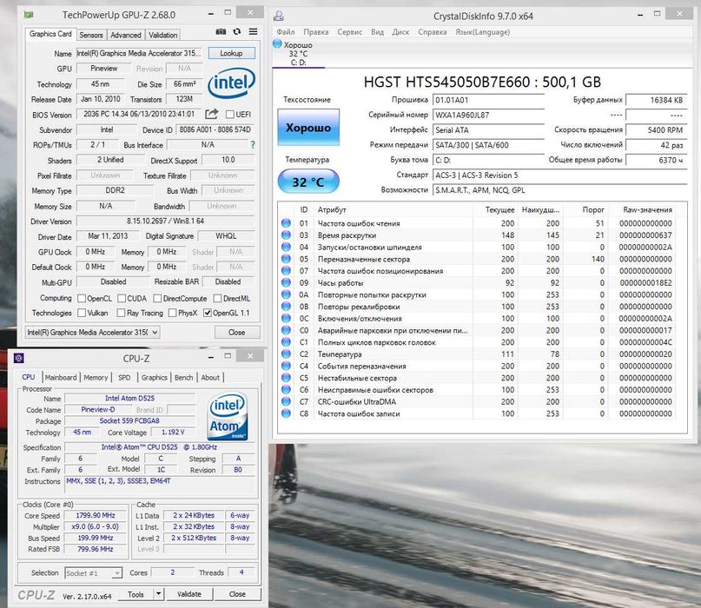
Task: Click the blue disk status circle near Хорошо
Action: [x=277, y=43]
